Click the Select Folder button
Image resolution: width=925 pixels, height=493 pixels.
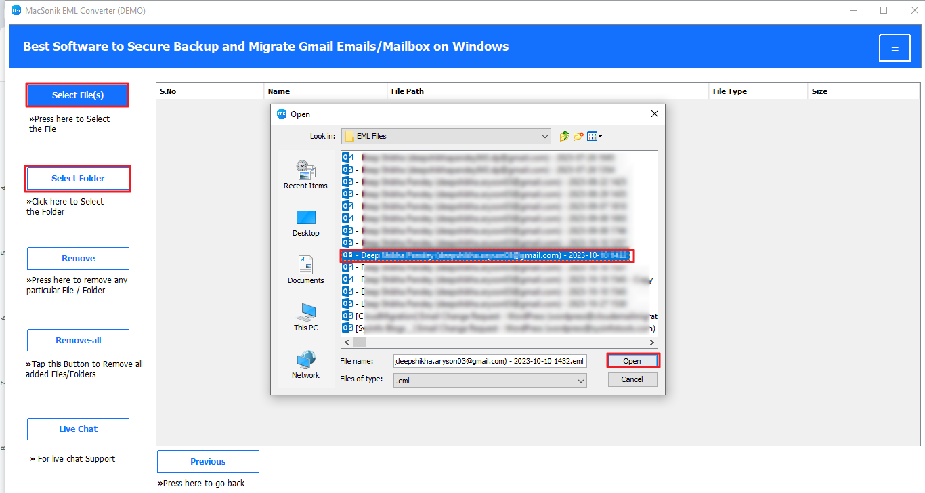pyautogui.click(x=78, y=179)
